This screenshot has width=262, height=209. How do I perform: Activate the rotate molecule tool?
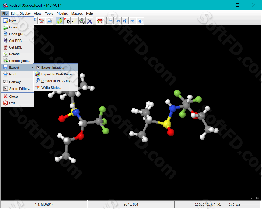59,21
